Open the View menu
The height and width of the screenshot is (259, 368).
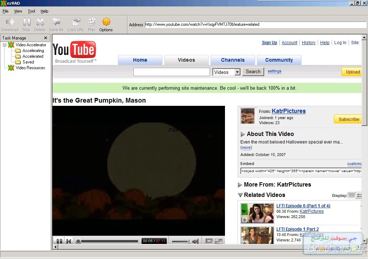point(18,11)
